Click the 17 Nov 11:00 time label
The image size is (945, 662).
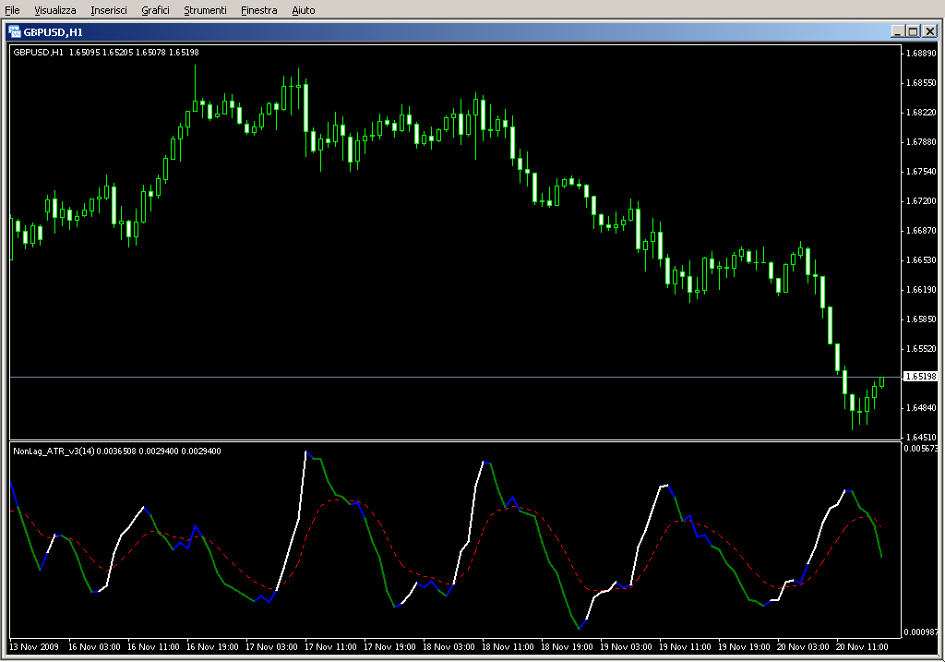click(x=330, y=647)
